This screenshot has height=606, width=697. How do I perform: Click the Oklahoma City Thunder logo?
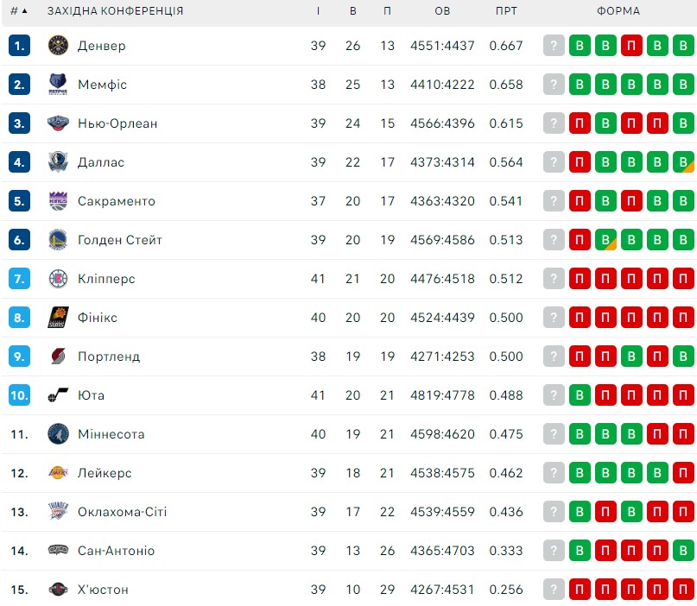tap(58, 512)
